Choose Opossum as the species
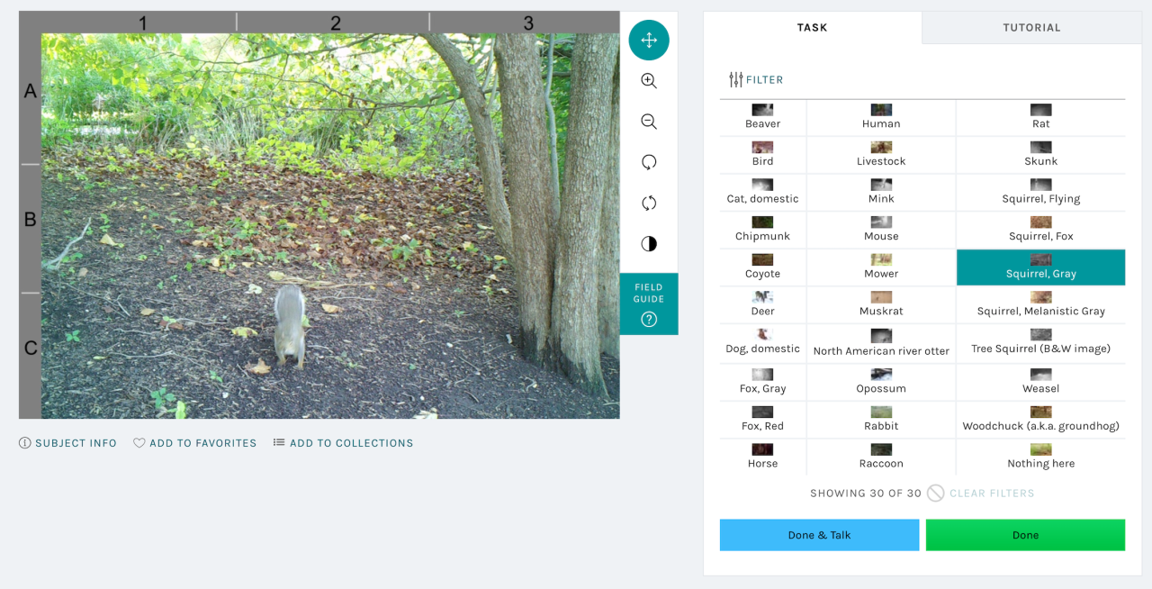Image resolution: width=1152 pixels, height=589 pixels. 881,382
